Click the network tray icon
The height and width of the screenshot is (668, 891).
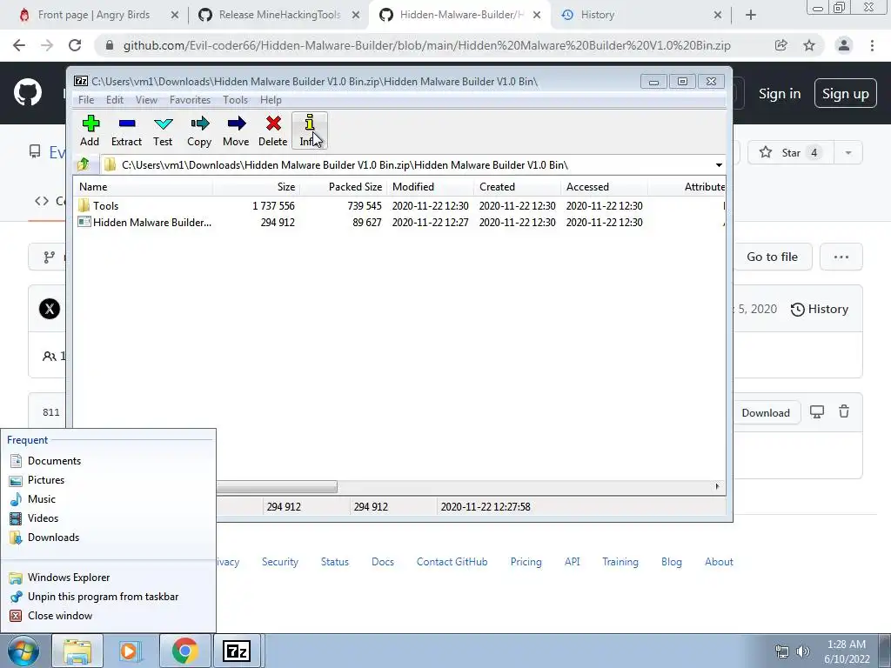point(782,651)
